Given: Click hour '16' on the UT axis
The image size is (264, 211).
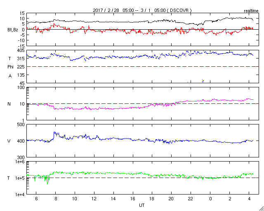Looking at the screenshot, I should pos(133,199).
